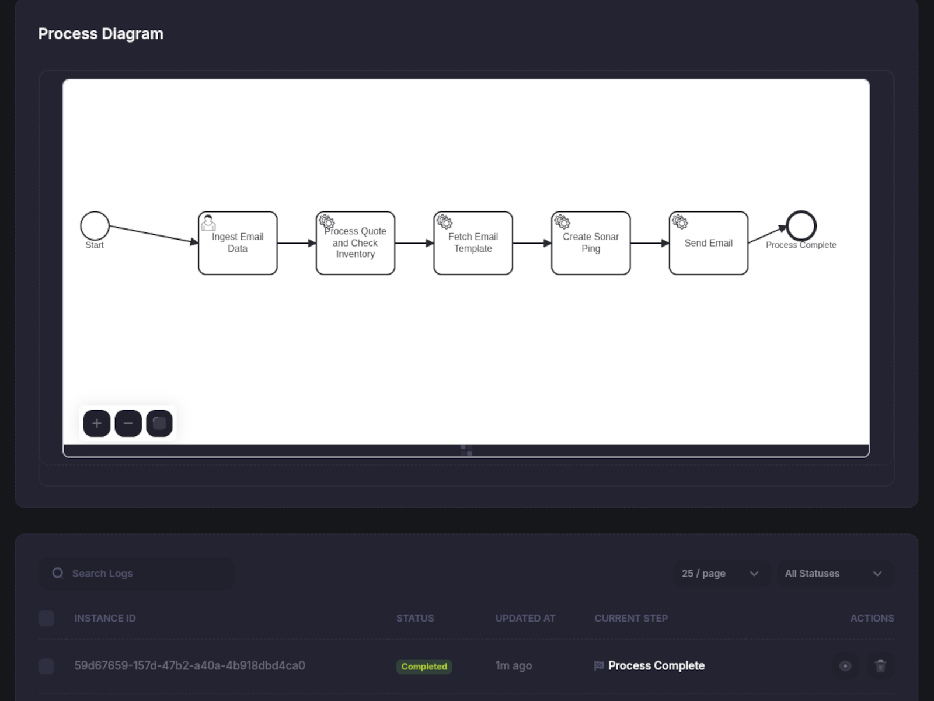The width and height of the screenshot is (934, 701).
Task: Zoom in on the process diagram
Action: click(96, 423)
